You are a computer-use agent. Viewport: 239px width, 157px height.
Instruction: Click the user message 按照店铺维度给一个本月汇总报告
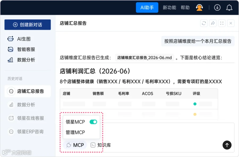(198, 41)
